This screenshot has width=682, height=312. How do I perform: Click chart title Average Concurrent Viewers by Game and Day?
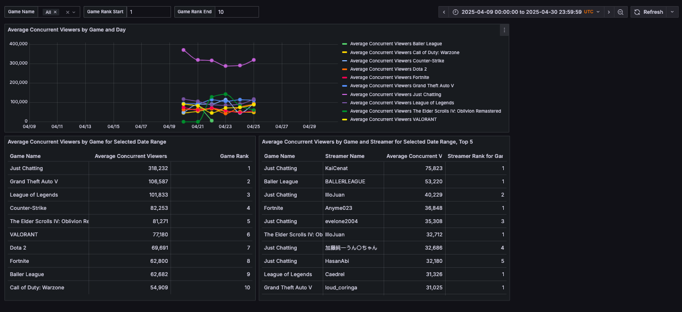(x=66, y=30)
